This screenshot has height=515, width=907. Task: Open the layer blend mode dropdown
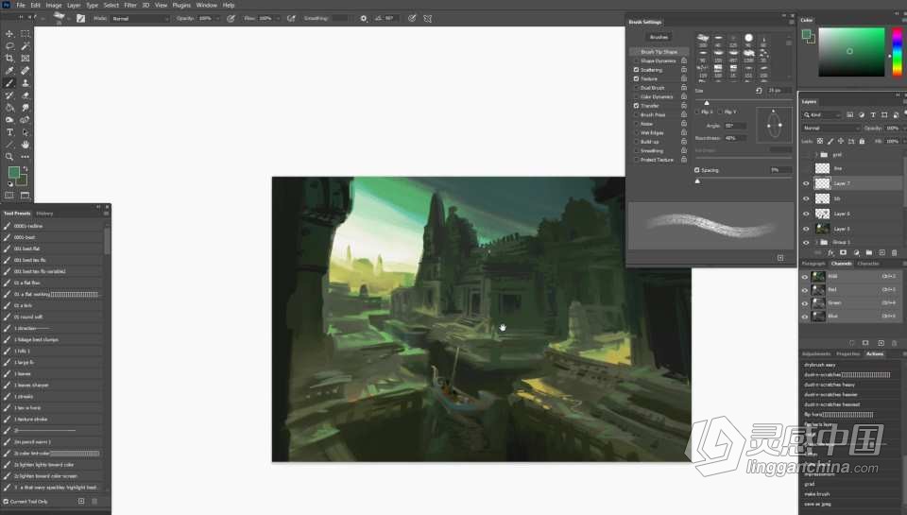pos(830,128)
